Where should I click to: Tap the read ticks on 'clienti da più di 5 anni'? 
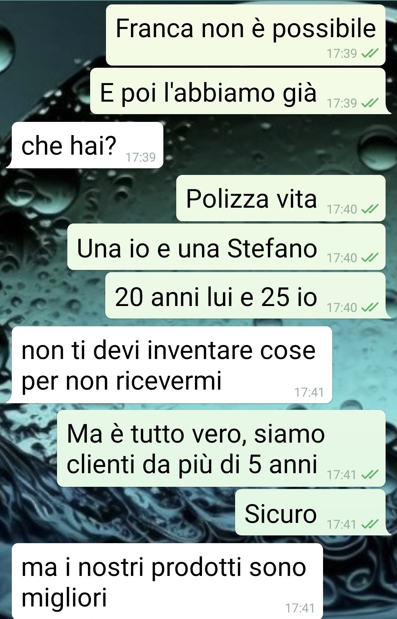click(370, 475)
